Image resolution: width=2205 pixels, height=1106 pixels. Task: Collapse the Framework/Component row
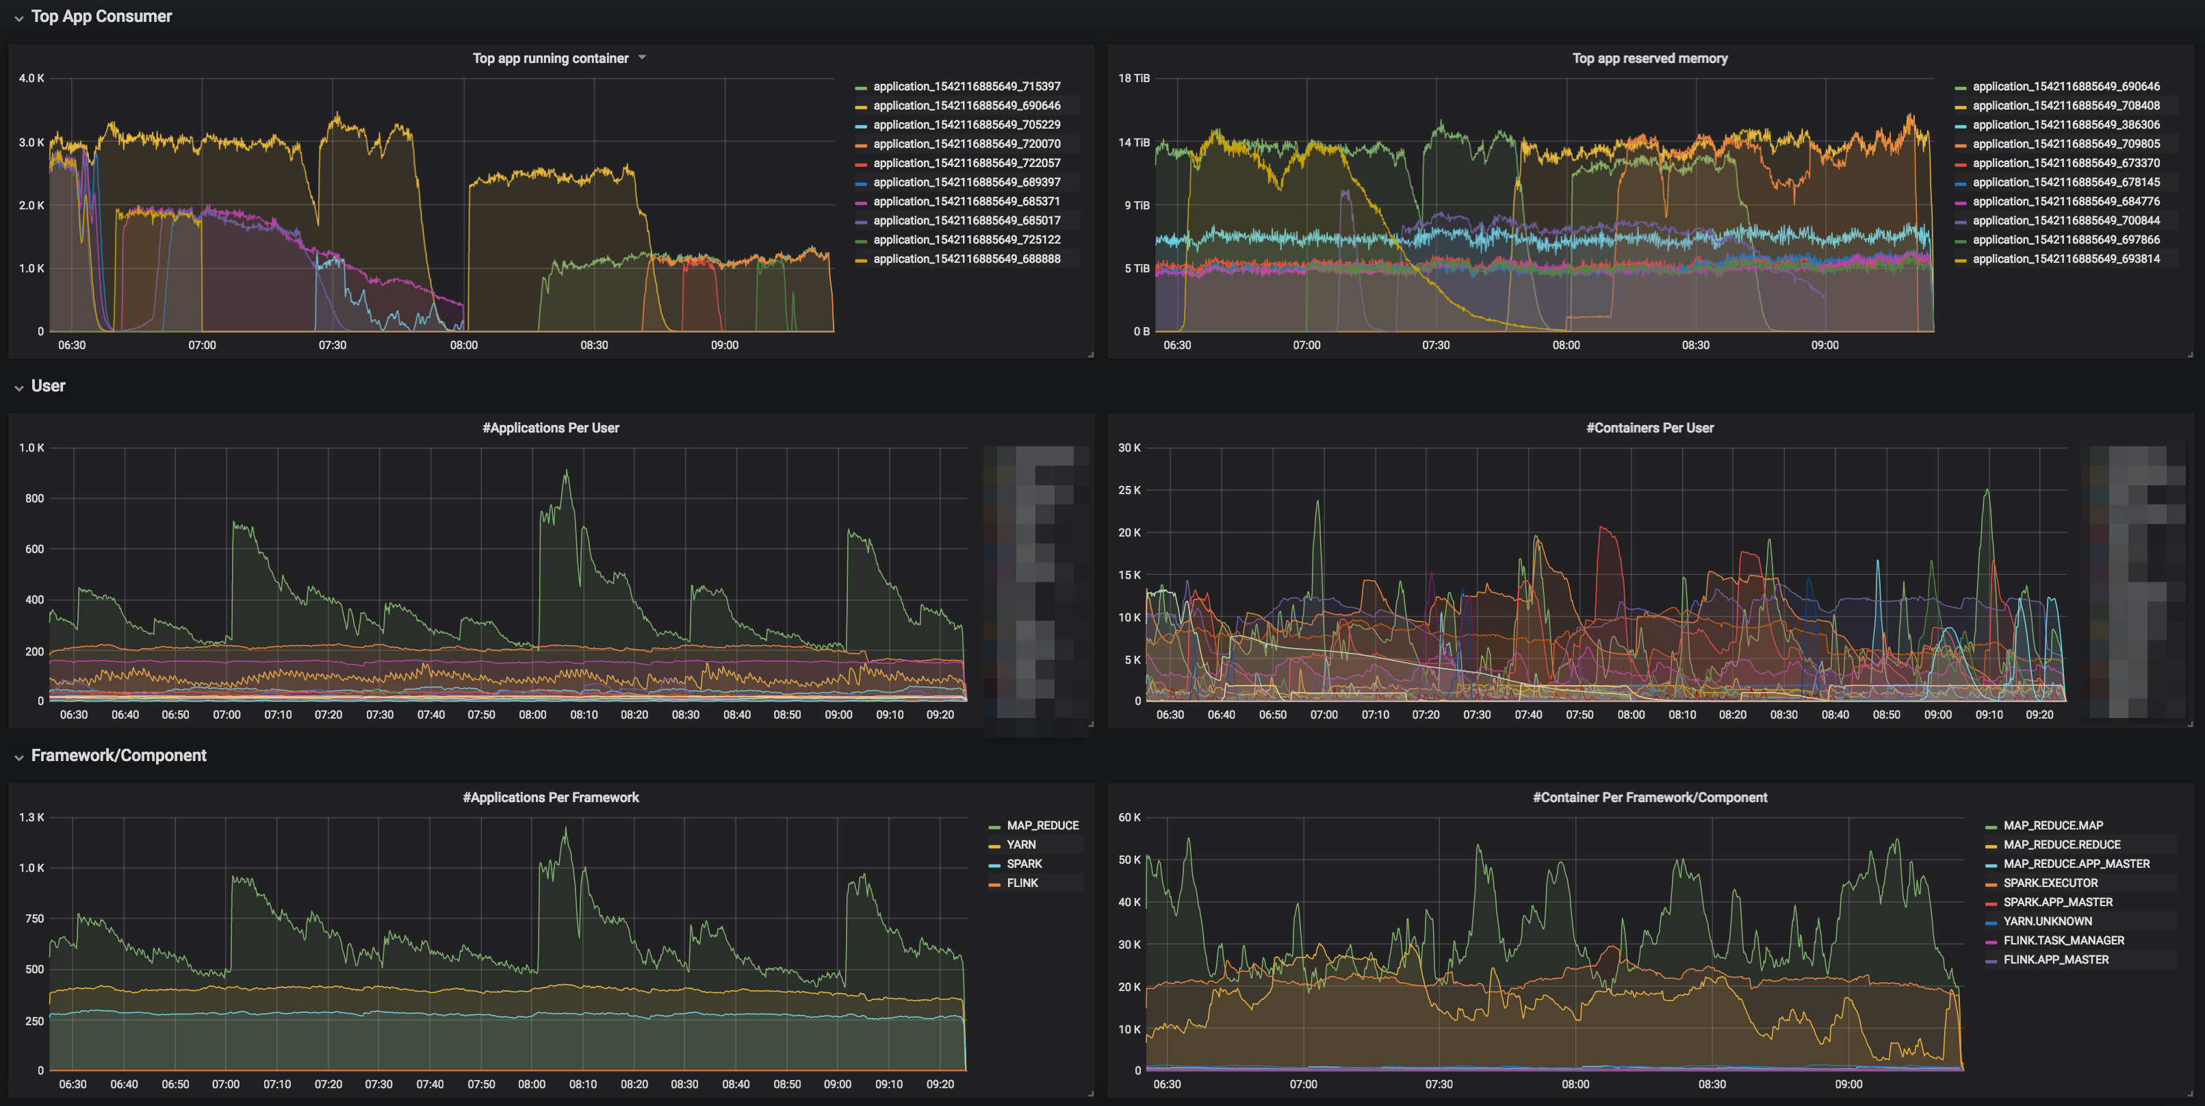tap(19, 758)
